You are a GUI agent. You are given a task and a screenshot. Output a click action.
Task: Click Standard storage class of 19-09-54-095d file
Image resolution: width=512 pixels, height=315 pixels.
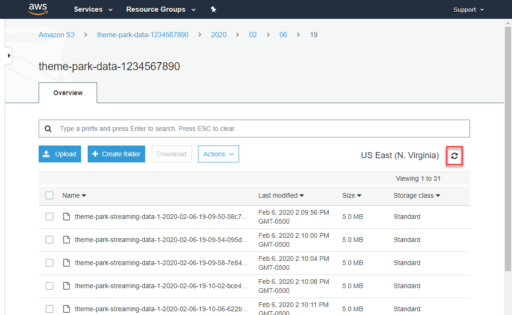[x=407, y=240]
